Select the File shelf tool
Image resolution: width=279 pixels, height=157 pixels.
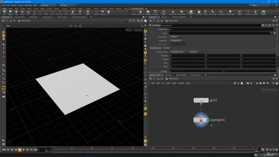click(x=109, y=13)
